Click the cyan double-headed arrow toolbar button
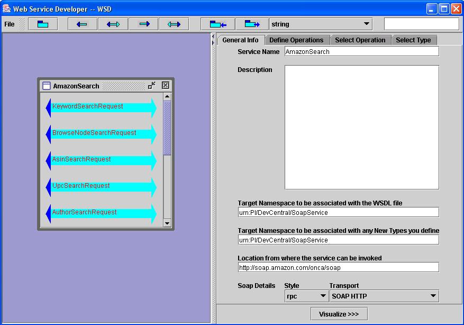This screenshot has height=325, width=464. [174, 24]
